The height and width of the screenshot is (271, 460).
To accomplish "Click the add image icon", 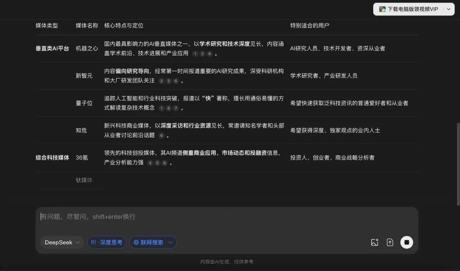I will tap(374, 242).
